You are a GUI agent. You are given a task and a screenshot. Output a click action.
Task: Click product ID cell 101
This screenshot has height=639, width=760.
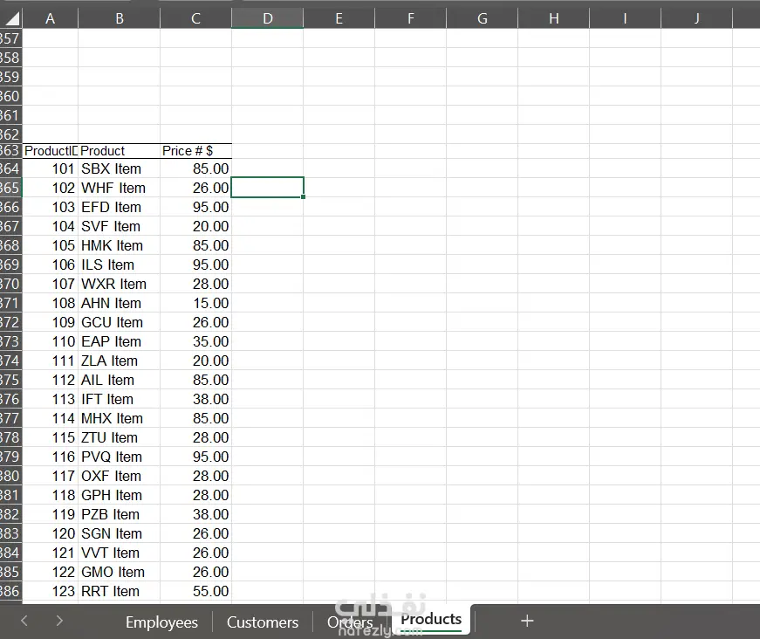click(x=51, y=168)
